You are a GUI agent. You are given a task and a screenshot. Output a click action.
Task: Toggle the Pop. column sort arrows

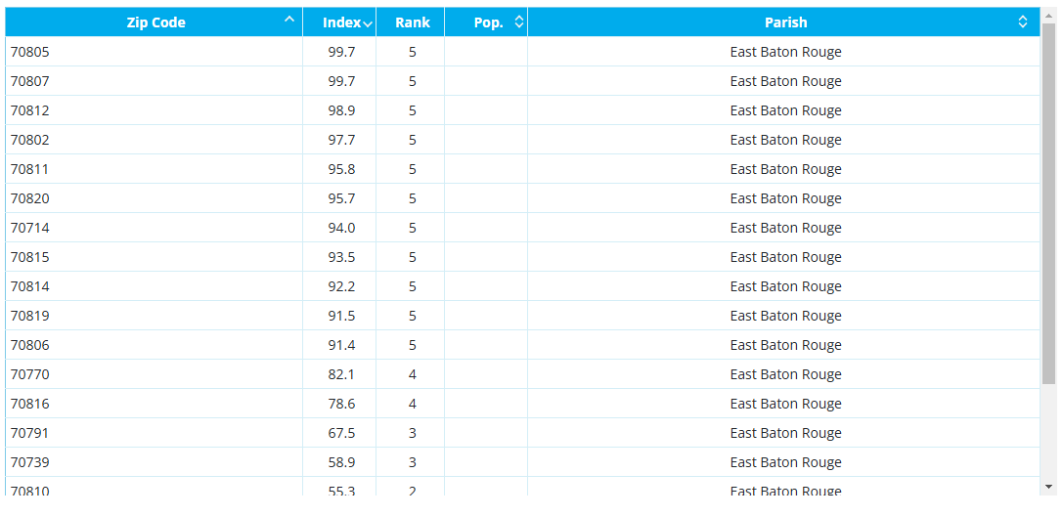pyautogui.click(x=519, y=22)
